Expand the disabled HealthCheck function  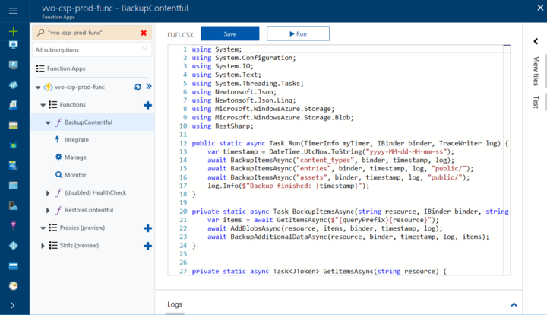[48, 192]
